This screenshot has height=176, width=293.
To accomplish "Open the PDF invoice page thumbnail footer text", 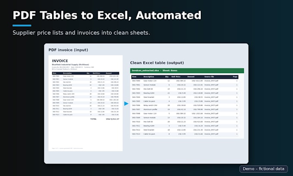I will (67, 148).
